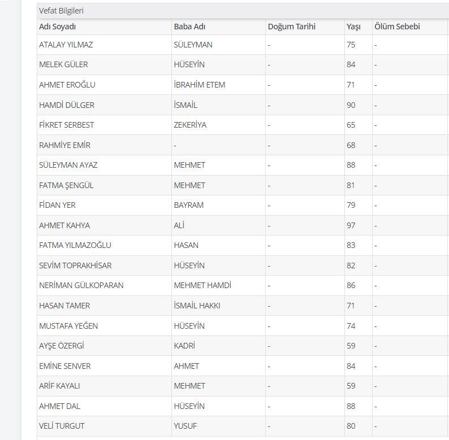Click the Ölüm Sebebi column header
449x440 pixels.
tap(397, 27)
